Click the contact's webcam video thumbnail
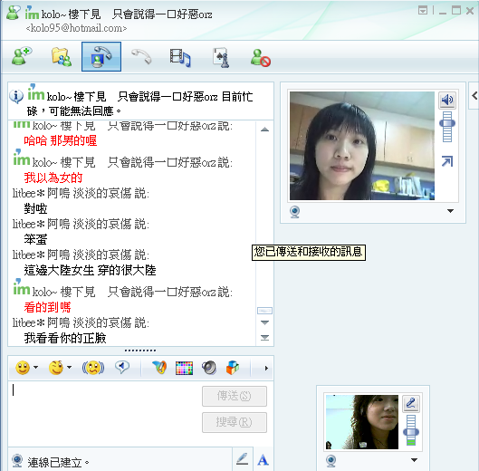The height and width of the screenshot is (471, 479). pos(362,146)
